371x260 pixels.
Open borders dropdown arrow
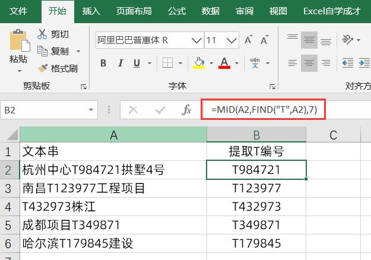(180, 63)
